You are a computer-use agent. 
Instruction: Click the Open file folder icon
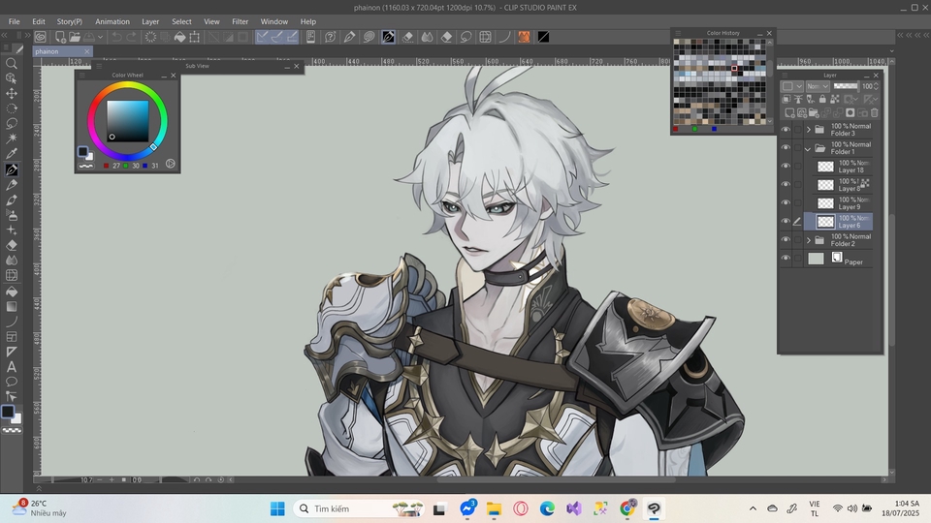click(75, 37)
